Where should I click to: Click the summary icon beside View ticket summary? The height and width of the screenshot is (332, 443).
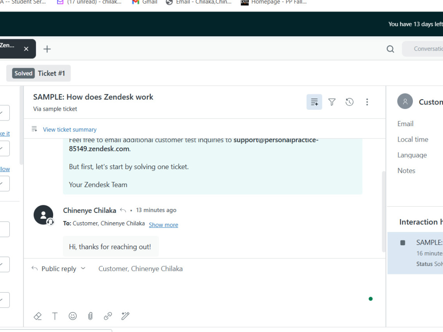tap(35, 129)
